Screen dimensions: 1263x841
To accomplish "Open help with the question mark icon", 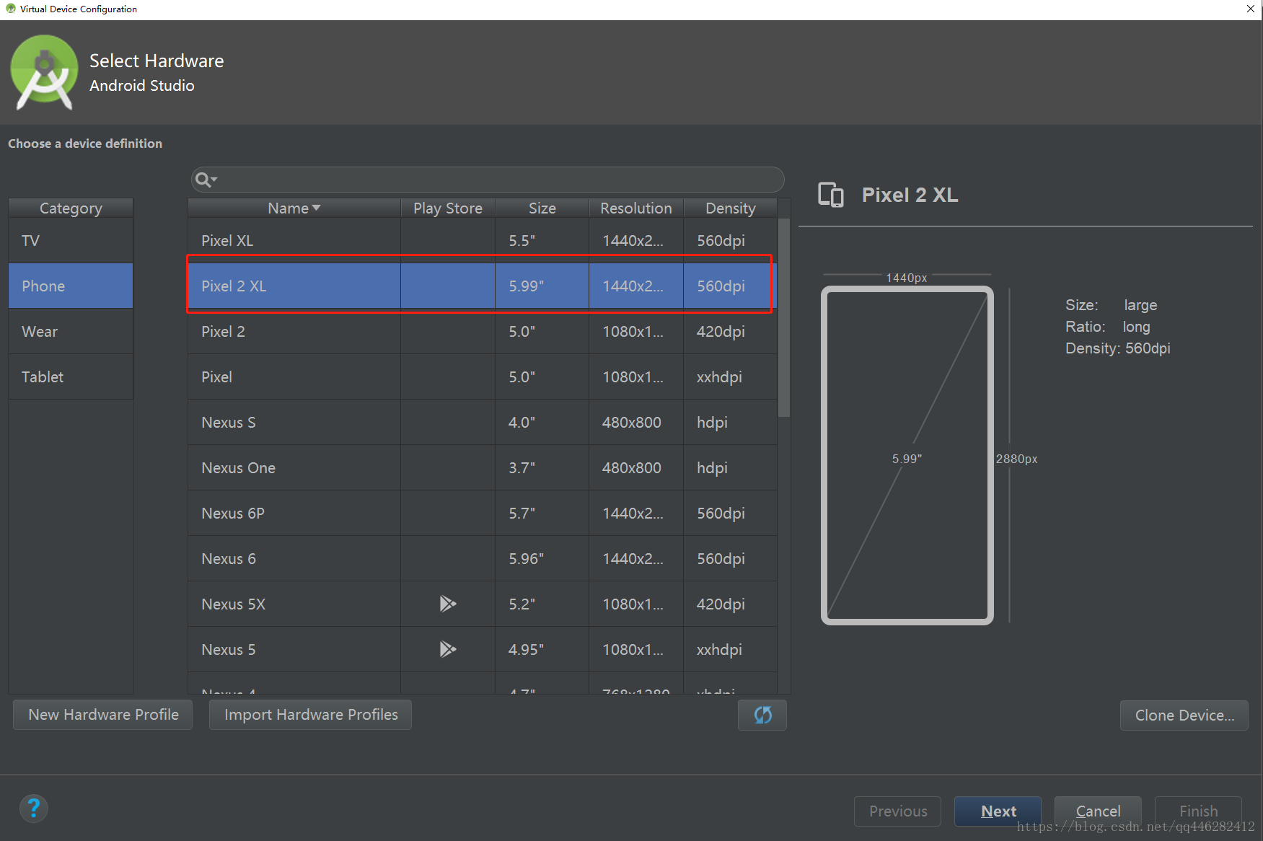I will click(x=33, y=809).
